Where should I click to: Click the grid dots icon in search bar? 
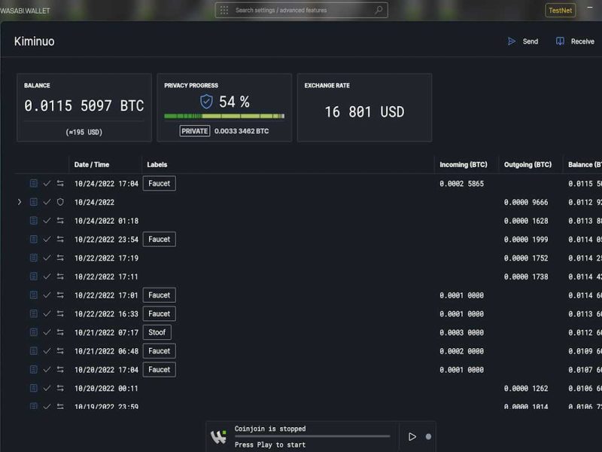pyautogui.click(x=224, y=11)
